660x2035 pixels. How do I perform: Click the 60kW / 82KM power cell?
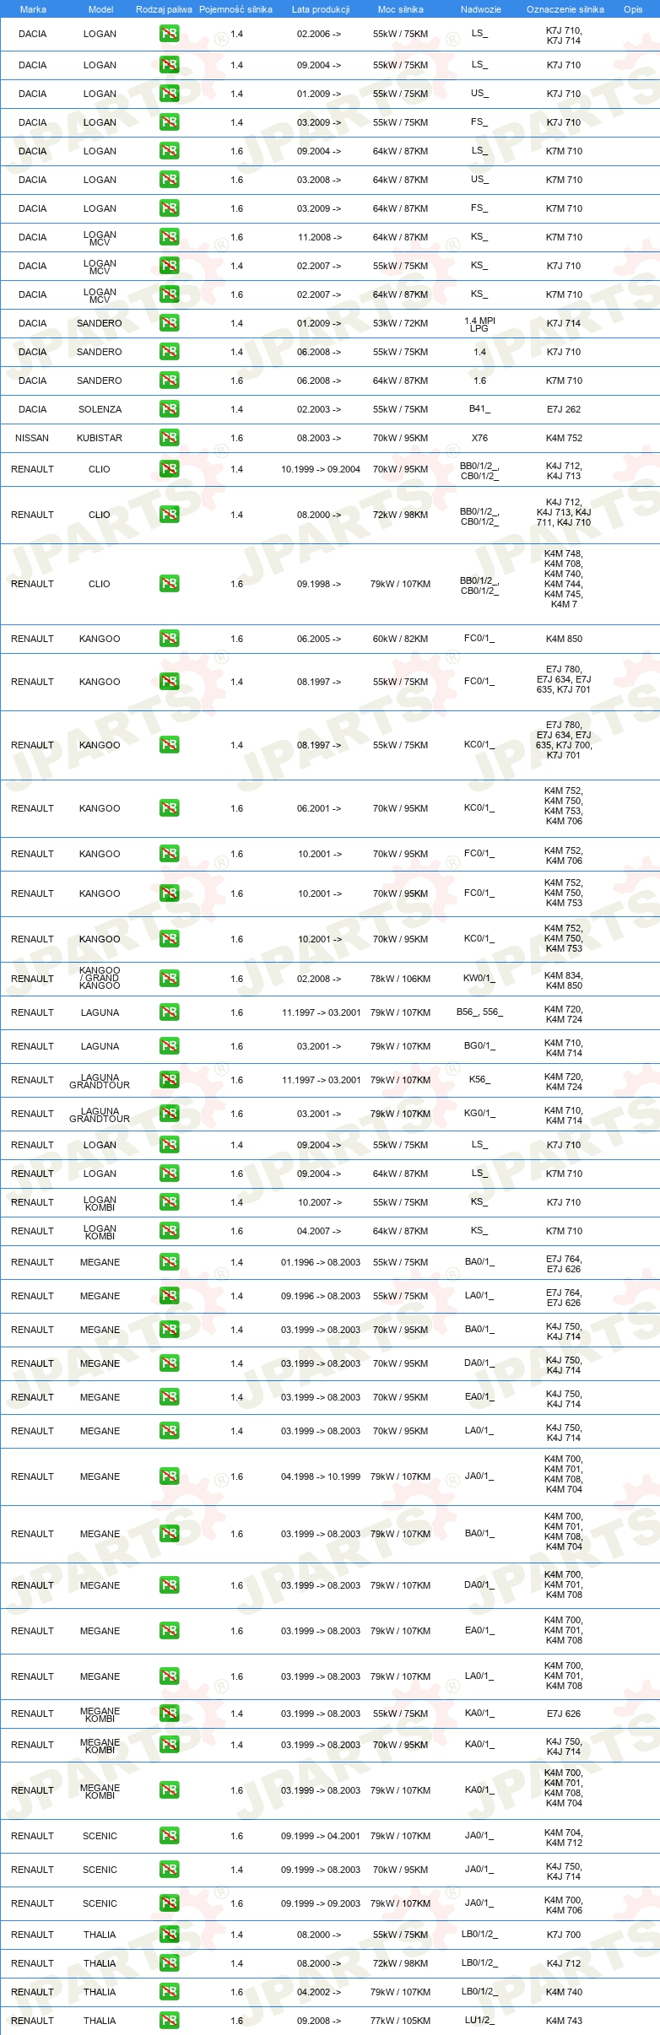click(400, 639)
